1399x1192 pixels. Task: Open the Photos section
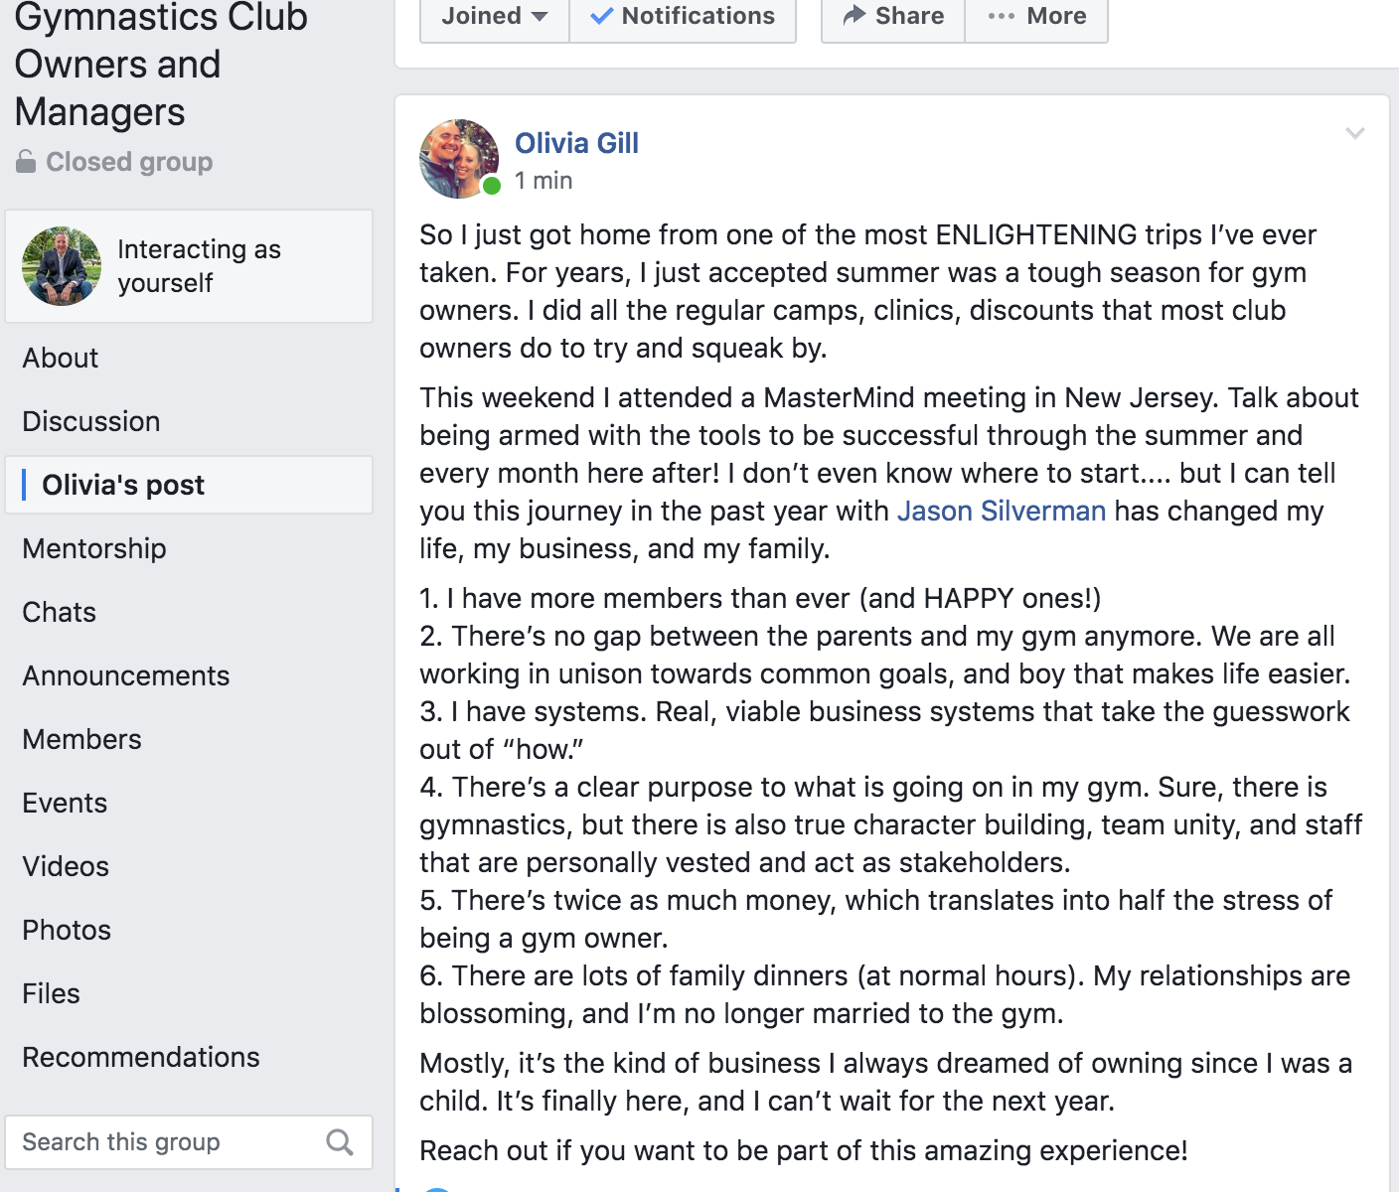[x=67, y=930]
